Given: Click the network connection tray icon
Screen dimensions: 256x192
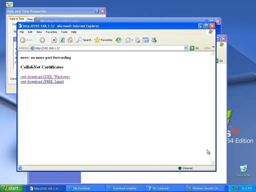Looking at the screenshot, I should 233,188.
